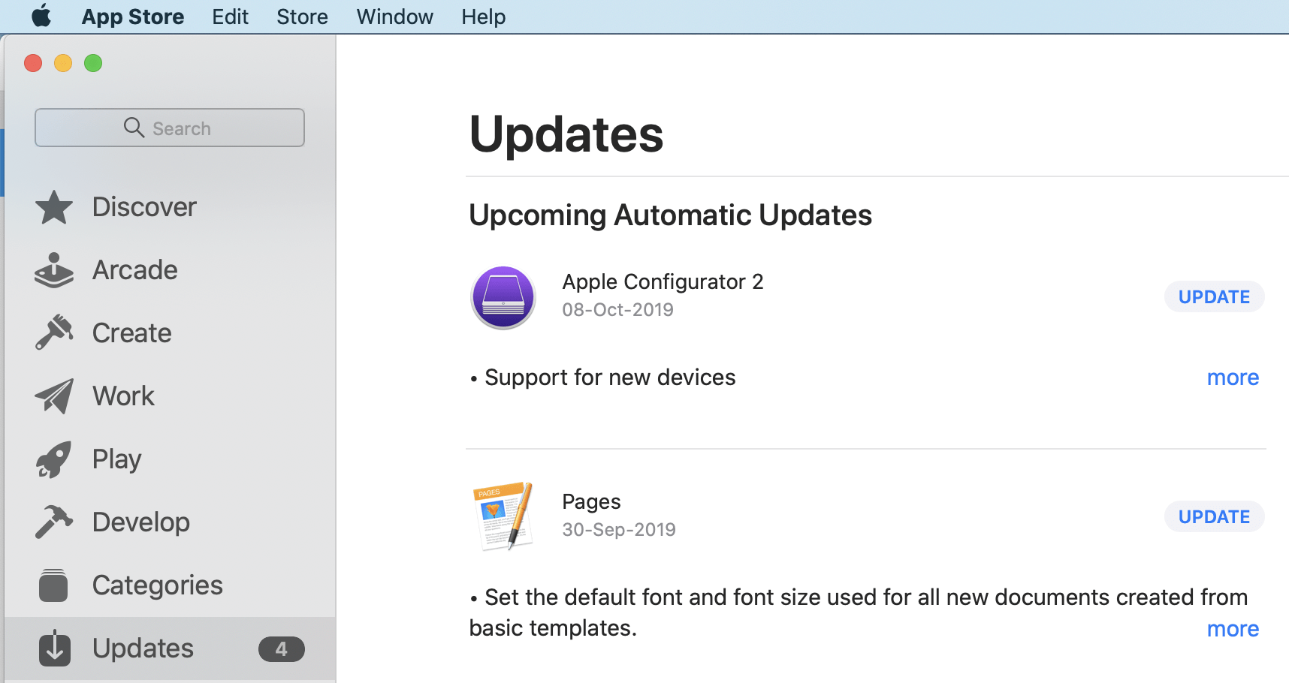This screenshot has width=1289, height=683.
Task: Click the Create paintbrush icon
Action: (x=53, y=332)
